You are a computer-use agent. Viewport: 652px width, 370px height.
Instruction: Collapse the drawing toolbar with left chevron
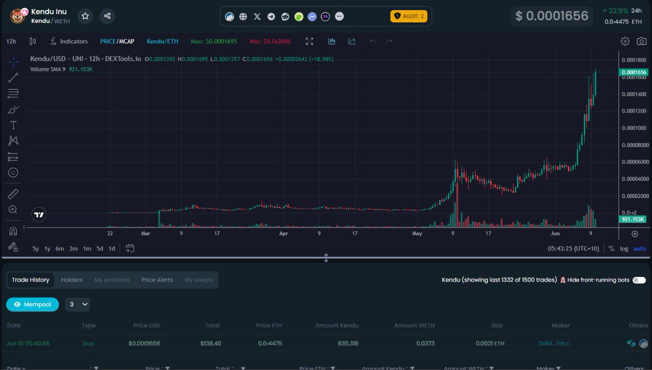coord(23,227)
